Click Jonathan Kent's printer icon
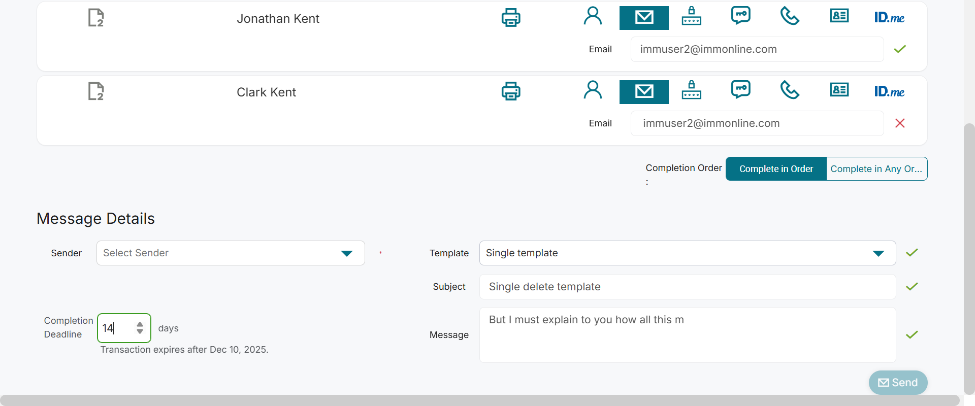Image resolution: width=975 pixels, height=406 pixels. [511, 18]
